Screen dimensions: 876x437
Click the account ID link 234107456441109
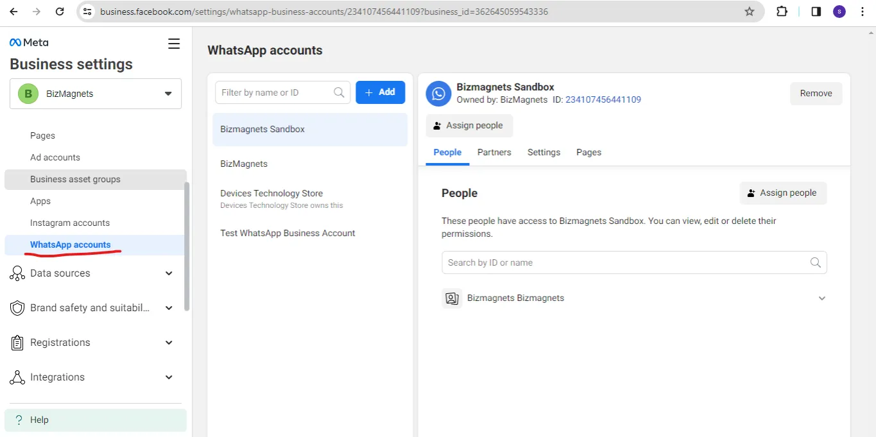click(x=603, y=99)
